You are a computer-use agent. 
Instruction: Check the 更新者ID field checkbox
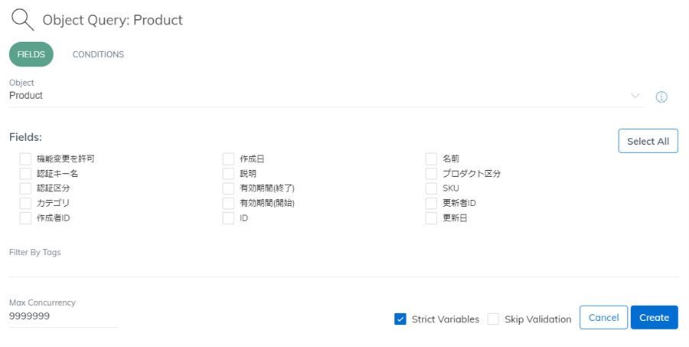(432, 203)
